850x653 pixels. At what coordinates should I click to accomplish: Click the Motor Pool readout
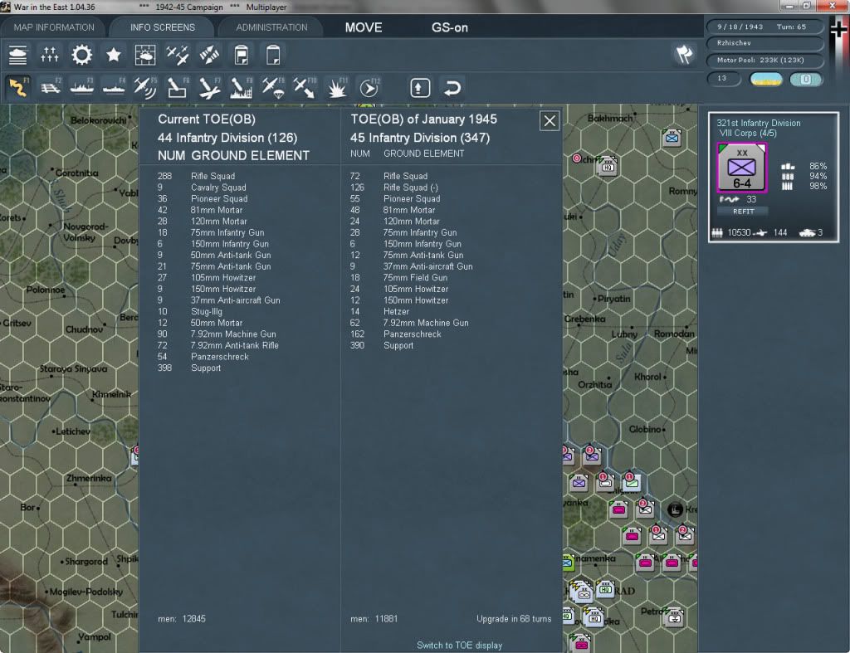[765, 60]
